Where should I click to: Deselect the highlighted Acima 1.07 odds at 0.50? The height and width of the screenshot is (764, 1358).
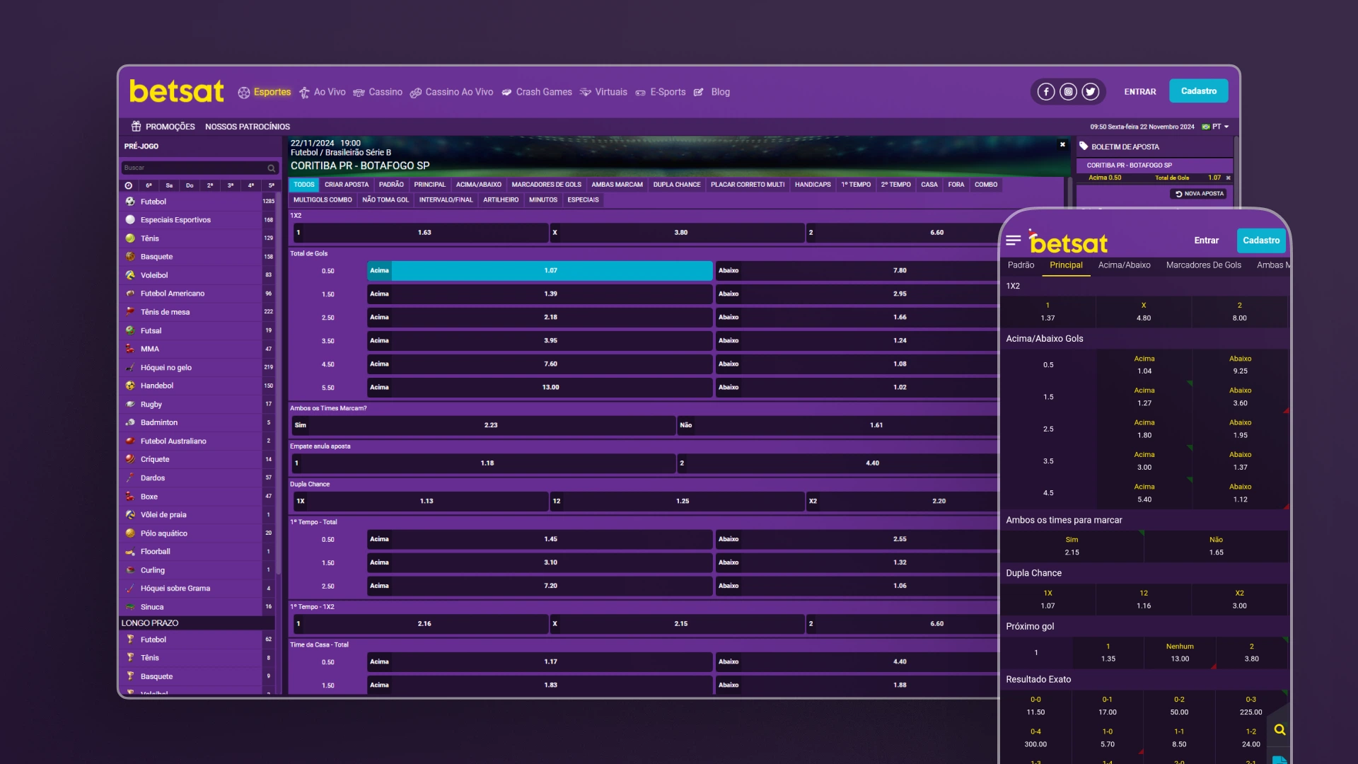[540, 270]
